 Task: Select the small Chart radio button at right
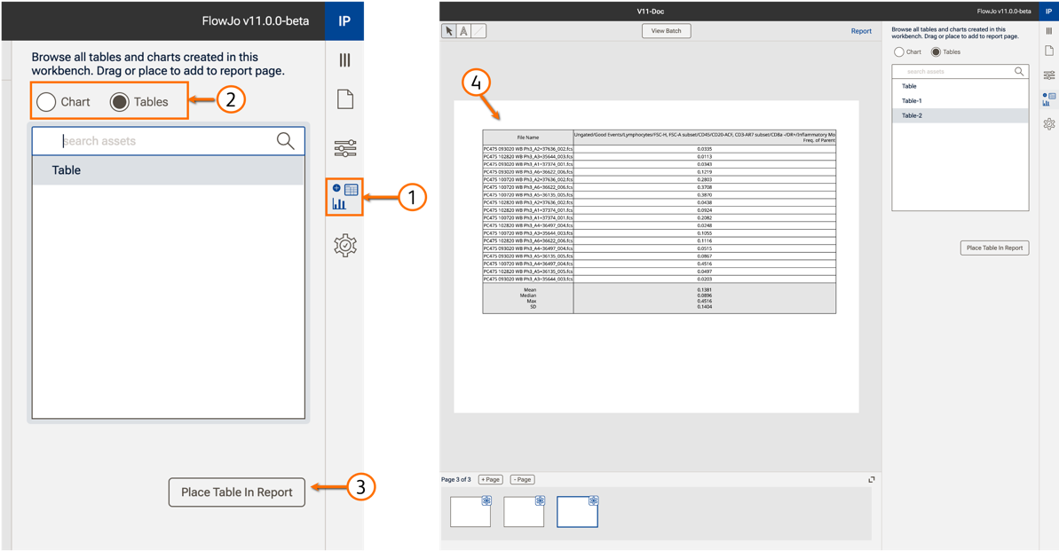click(x=899, y=52)
